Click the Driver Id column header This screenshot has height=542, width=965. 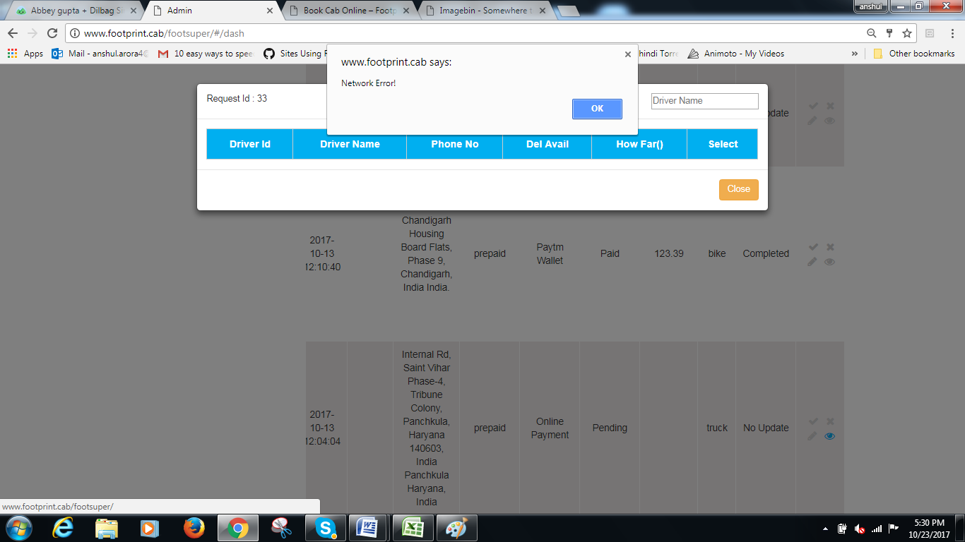(x=250, y=144)
